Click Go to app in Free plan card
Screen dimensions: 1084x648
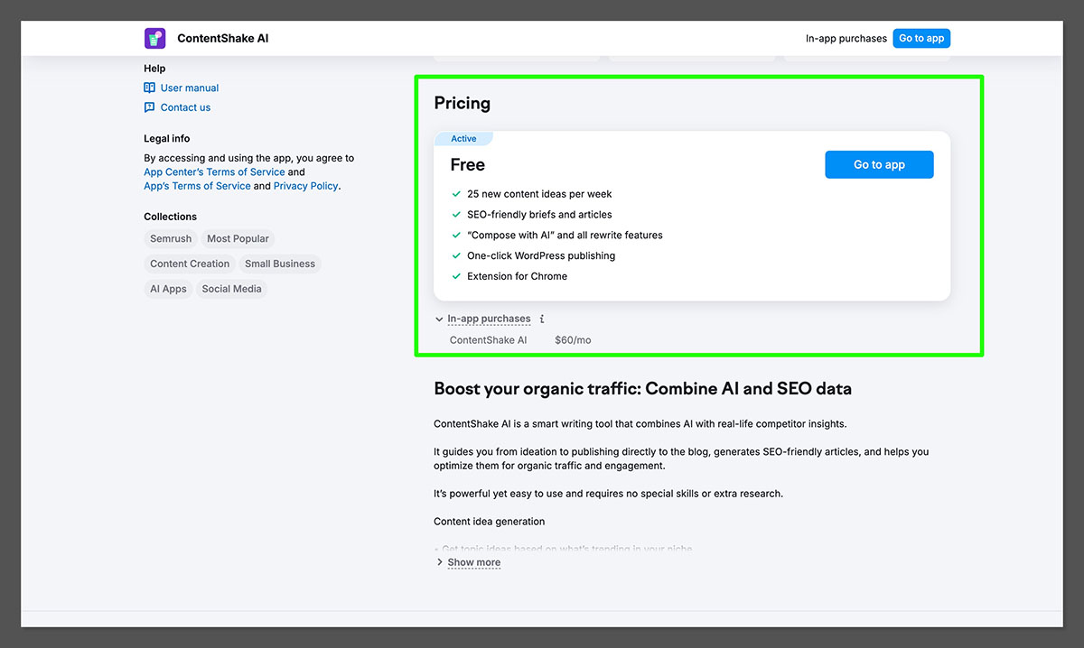point(878,164)
